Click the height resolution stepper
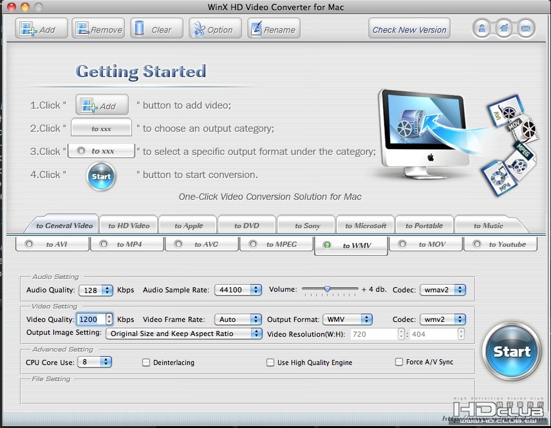This screenshot has height=428, width=551. [461, 334]
